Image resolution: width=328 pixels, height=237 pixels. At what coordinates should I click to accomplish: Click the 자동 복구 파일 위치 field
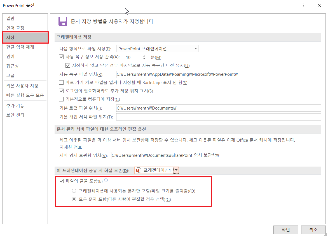[218, 74]
